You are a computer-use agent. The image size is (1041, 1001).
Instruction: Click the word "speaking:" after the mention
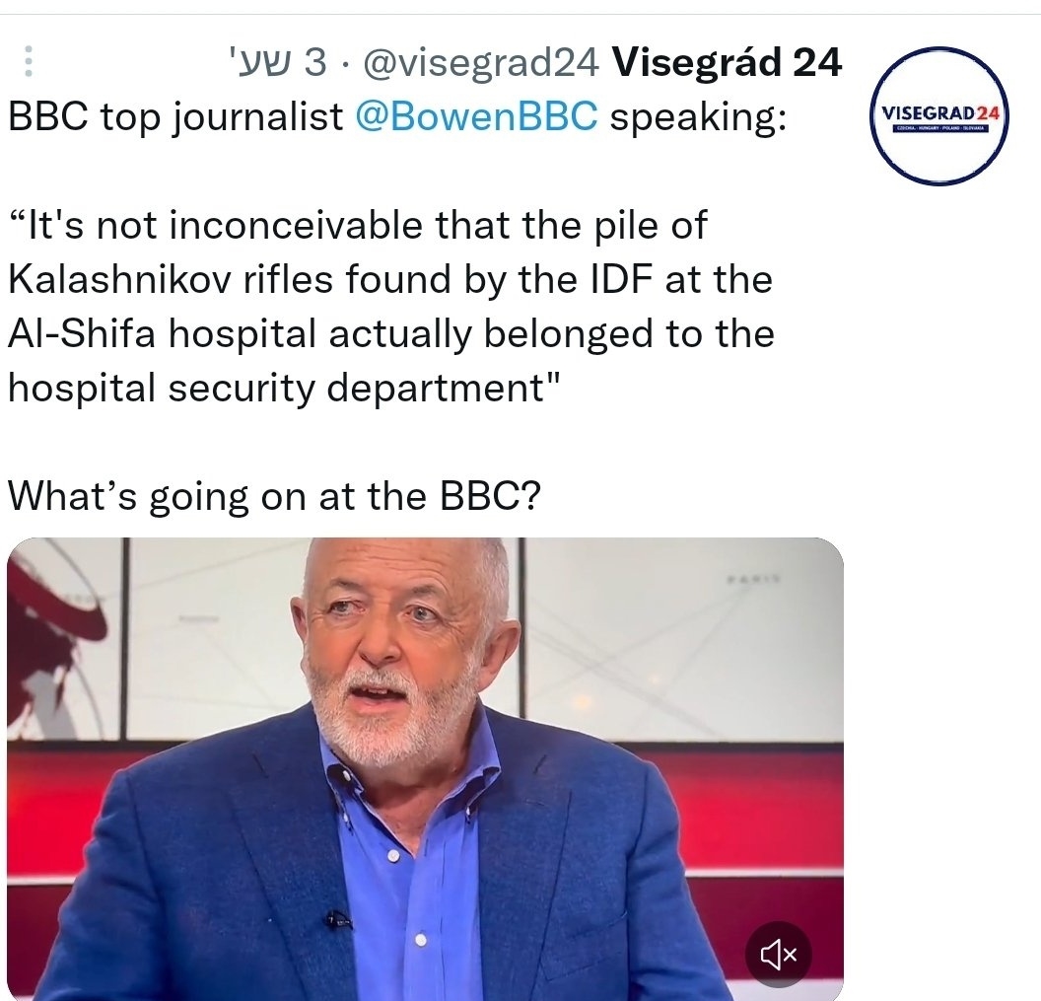698,116
